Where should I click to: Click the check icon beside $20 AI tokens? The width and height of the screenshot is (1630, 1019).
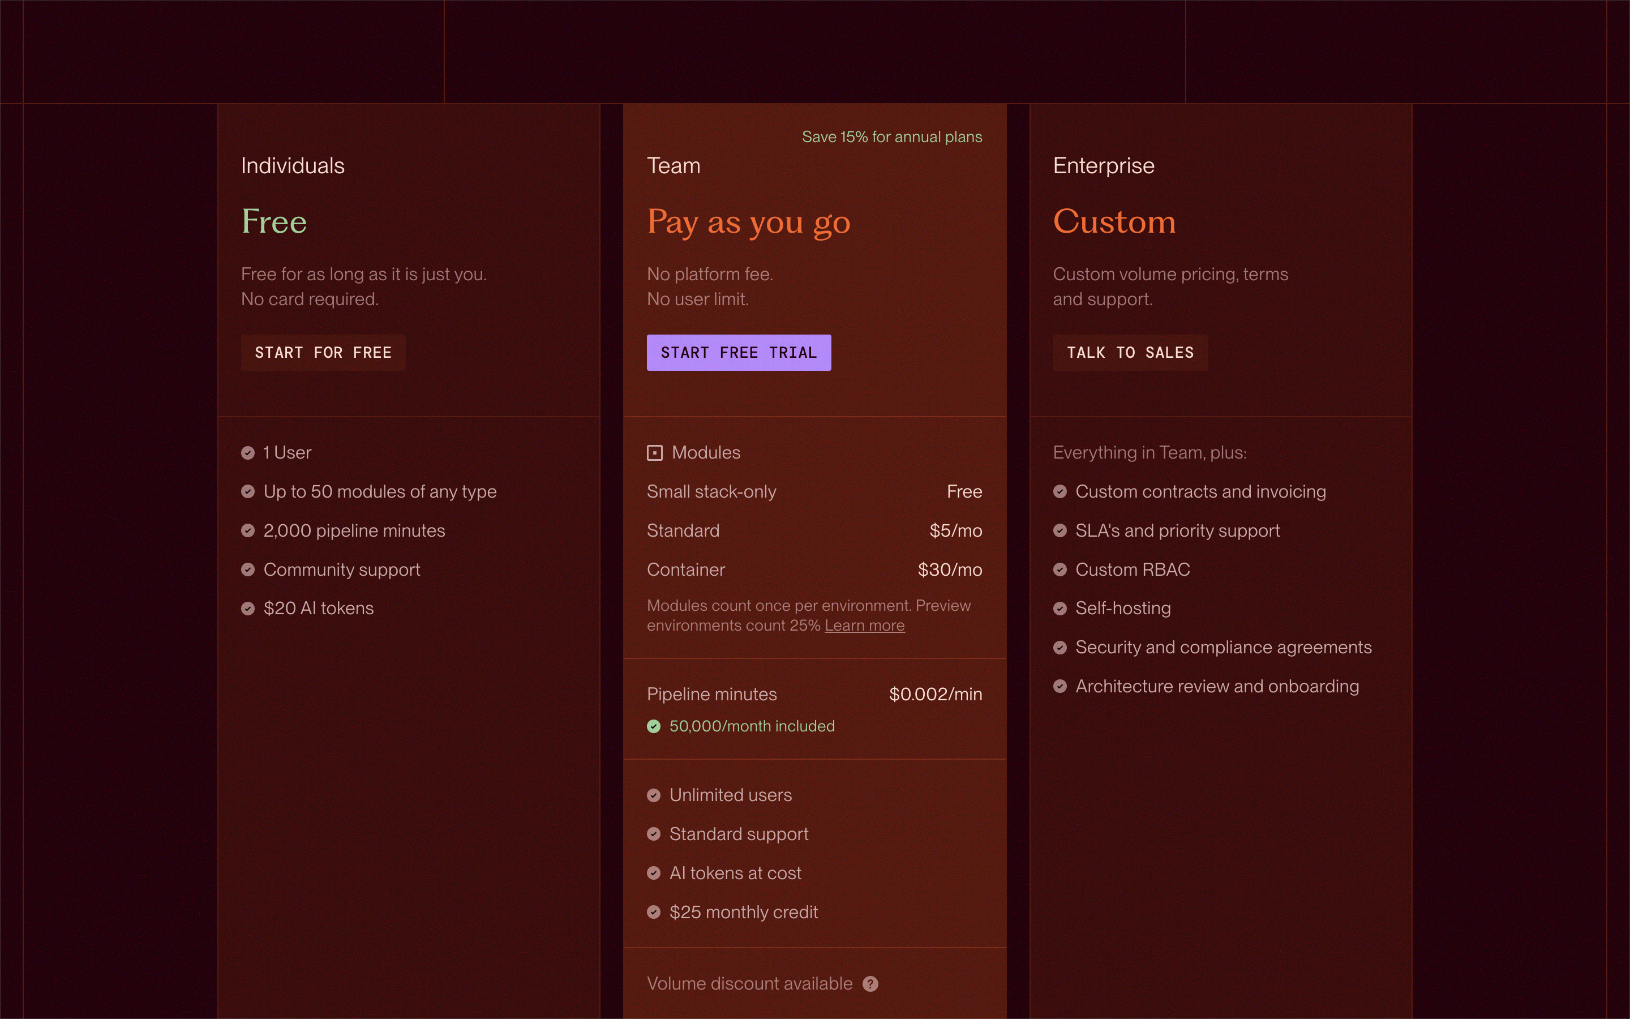pos(248,609)
